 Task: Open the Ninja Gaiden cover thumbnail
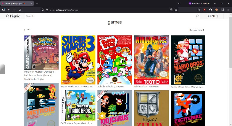[x=151, y=60]
